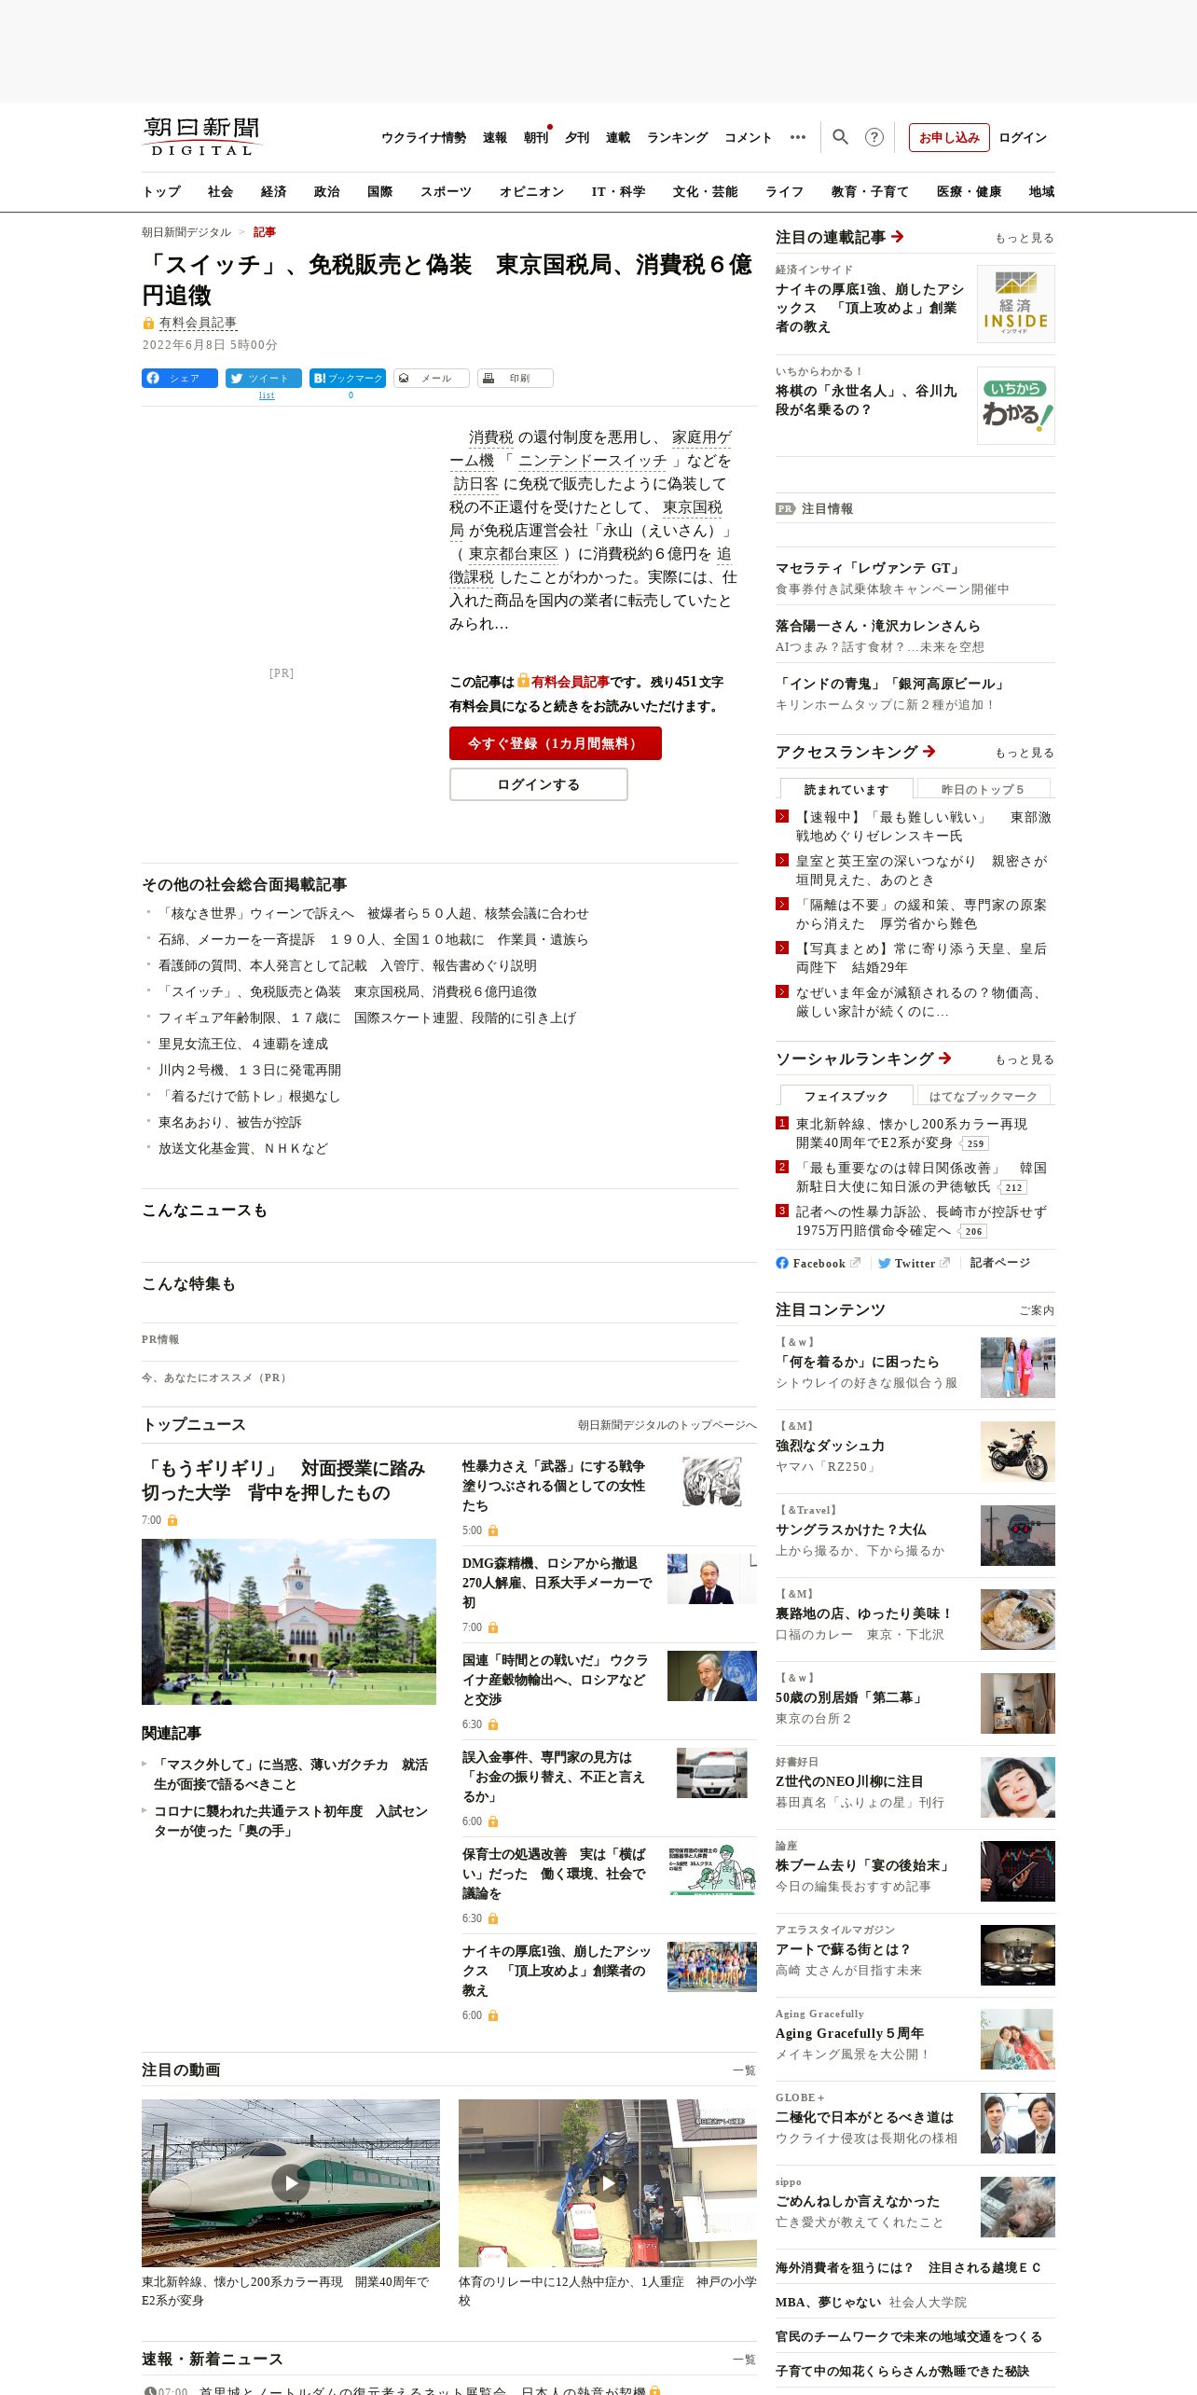Viewport: 1197px width, 2395px height.
Task: Click the 朝日新聞デジタル breadcrumb link
Action: 186,232
